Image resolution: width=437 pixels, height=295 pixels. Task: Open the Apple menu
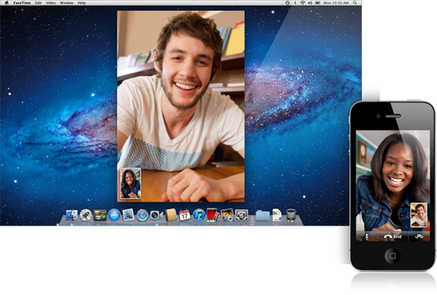click(7, 3)
